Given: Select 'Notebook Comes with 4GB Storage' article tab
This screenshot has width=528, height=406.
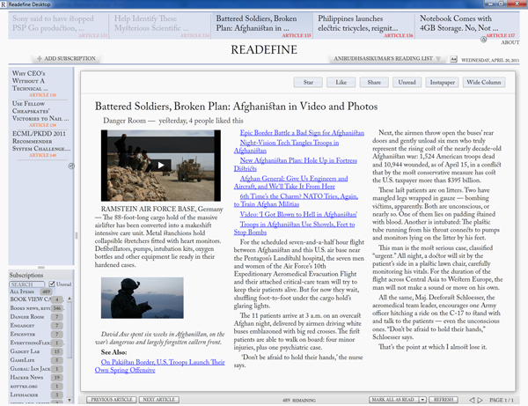Looking at the screenshot, I should [x=467, y=26].
